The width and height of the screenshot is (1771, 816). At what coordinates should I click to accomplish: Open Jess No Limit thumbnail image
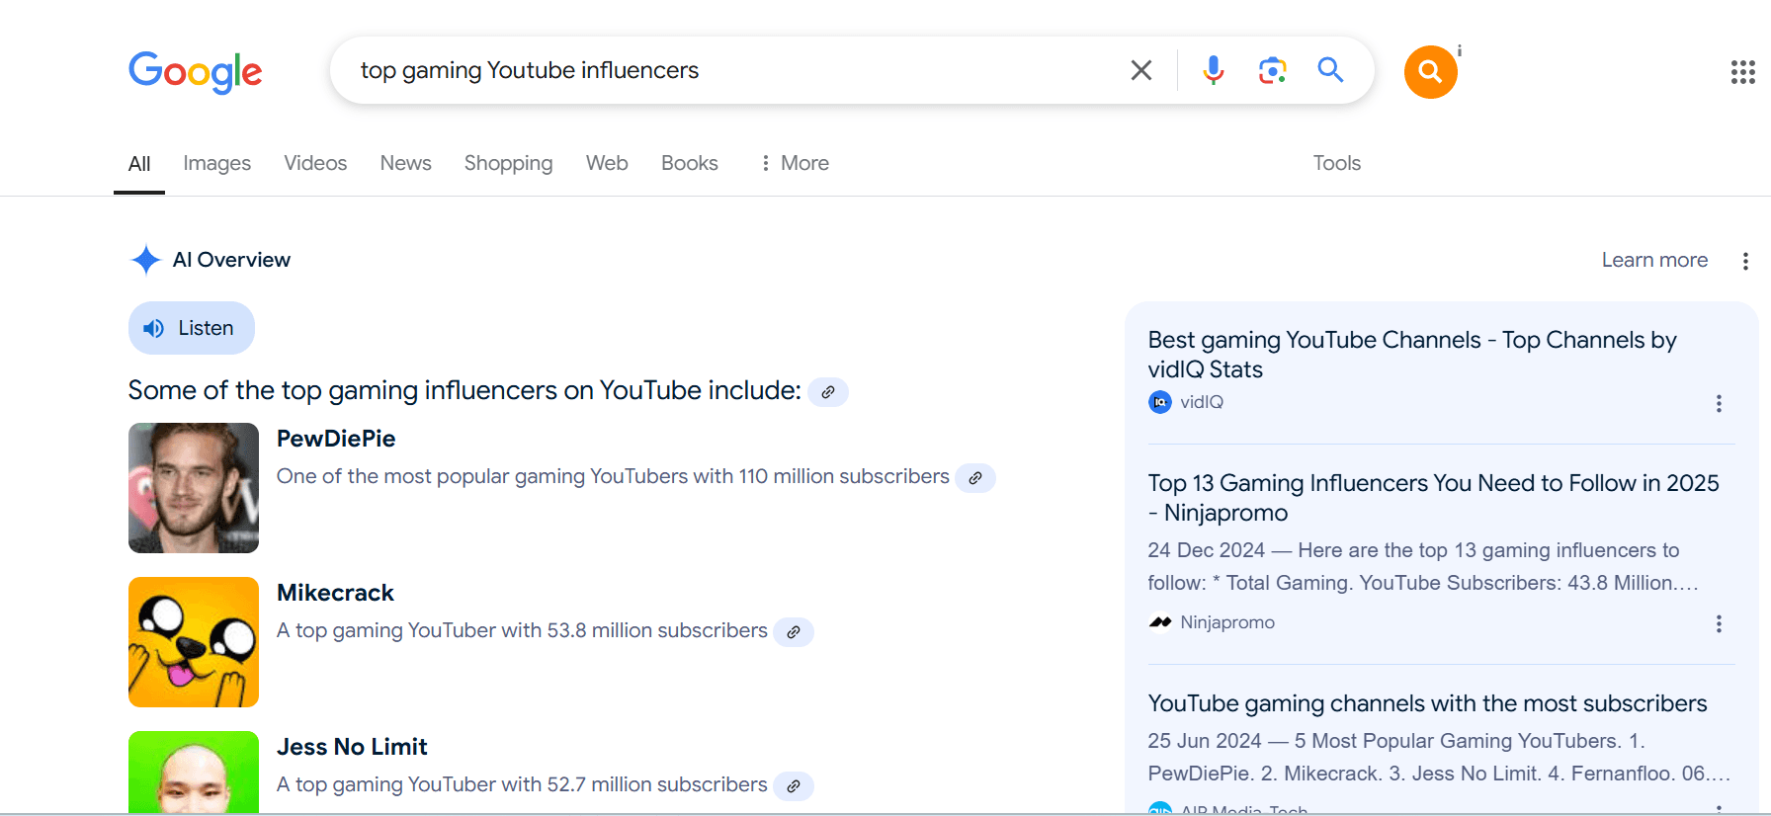(194, 773)
